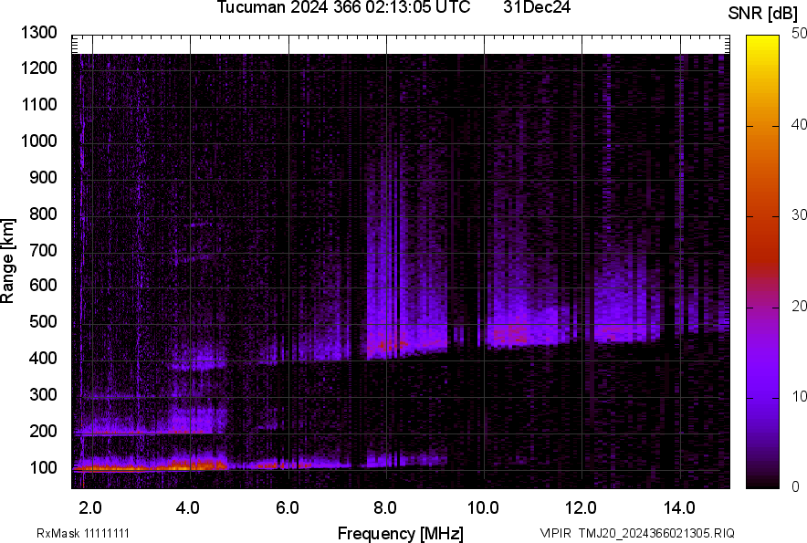Click the 30 tick on the colorbar
Image resolution: width=807 pixels, height=543 pixels.
800,215
